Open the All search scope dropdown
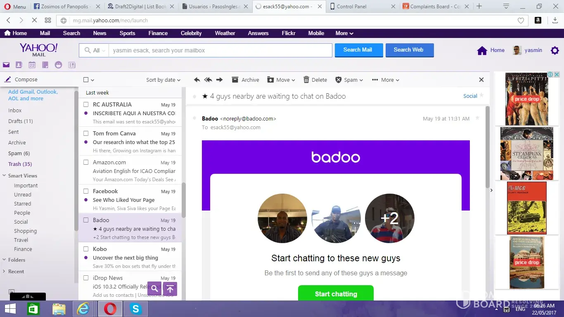The width and height of the screenshot is (564, 317). click(94, 50)
